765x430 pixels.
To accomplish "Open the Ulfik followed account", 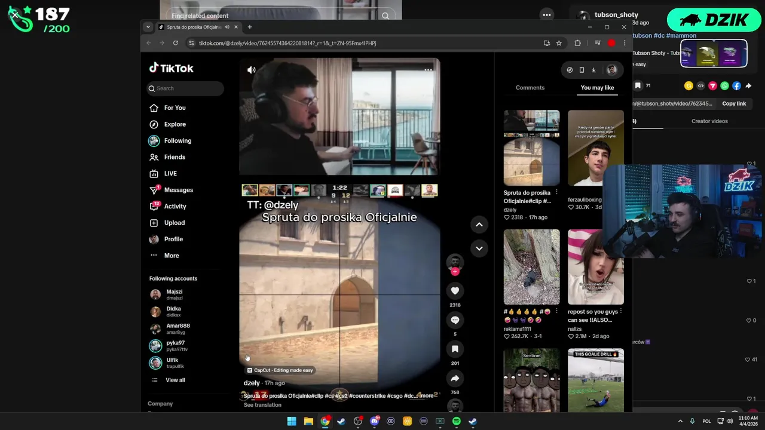I will [x=167, y=363].
